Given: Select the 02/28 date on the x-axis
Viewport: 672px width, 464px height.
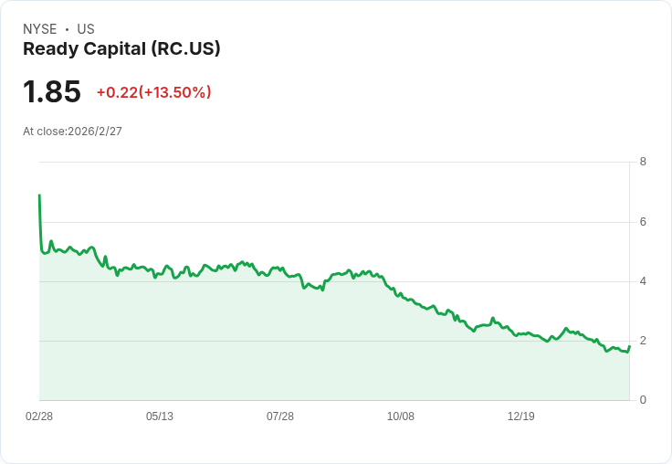Looking at the screenshot, I should pos(39,417).
